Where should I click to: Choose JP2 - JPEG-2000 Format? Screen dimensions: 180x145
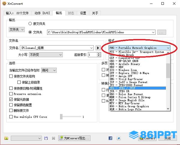(x=137, y=85)
